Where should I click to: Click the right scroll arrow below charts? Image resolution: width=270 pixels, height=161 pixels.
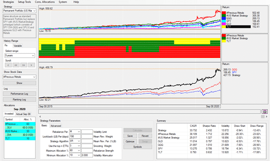(267, 117)
